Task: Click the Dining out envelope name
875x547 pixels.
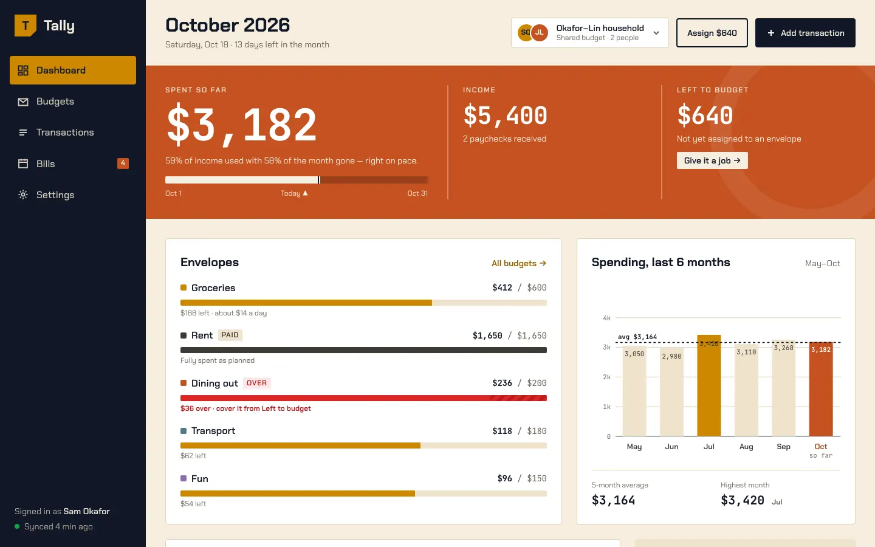Action: pyautogui.click(x=214, y=383)
